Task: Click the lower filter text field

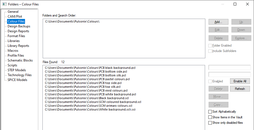Action: pyautogui.click(x=229, y=74)
